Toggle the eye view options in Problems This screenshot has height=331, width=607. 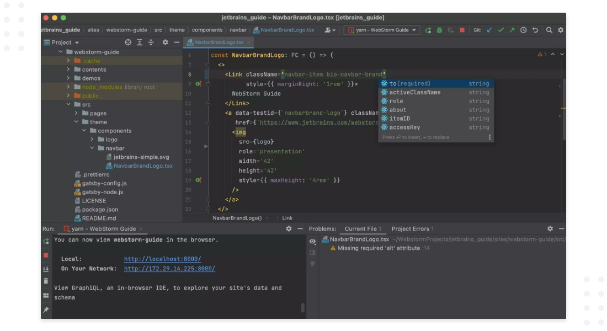[x=312, y=242]
